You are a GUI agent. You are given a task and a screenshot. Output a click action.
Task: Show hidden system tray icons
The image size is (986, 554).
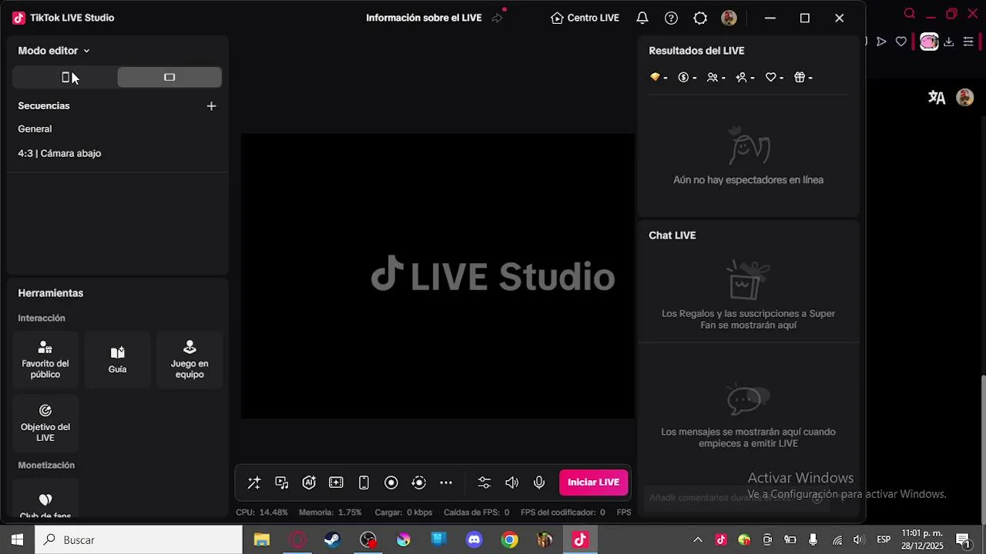point(698,540)
